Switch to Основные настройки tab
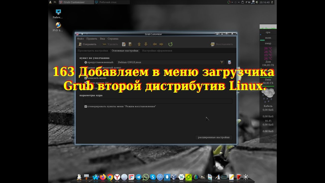 pos(125,51)
